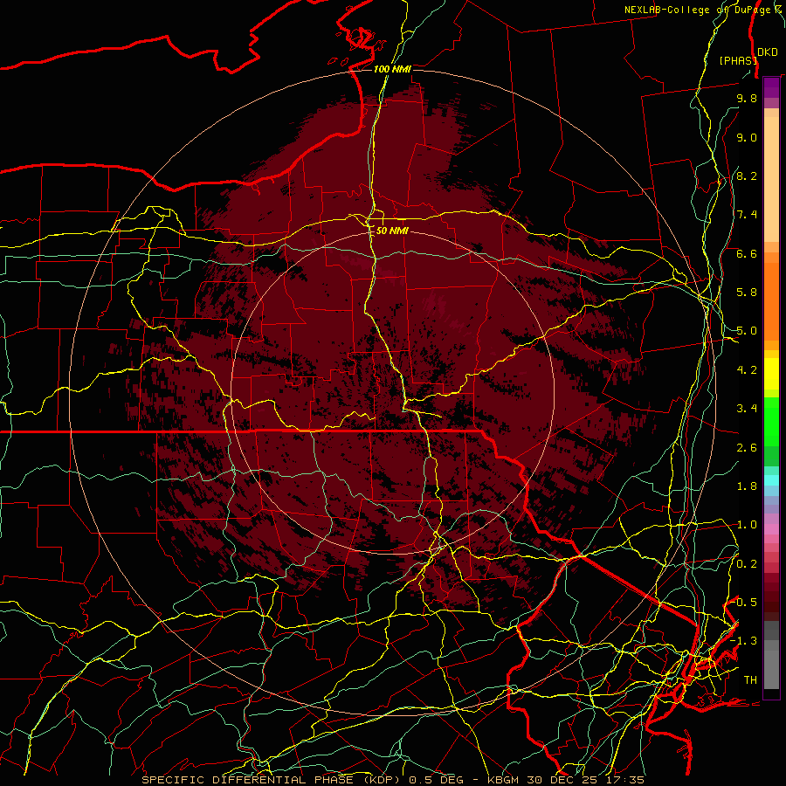Viewport: 786px width, 786px height.
Task: Pick the 5.8 scale label
Action: click(747, 293)
